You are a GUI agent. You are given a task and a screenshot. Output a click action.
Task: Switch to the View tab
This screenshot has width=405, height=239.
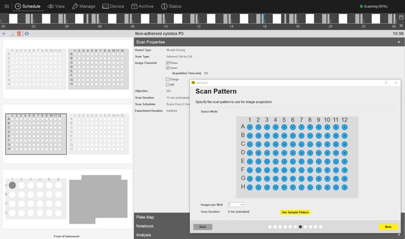point(56,6)
